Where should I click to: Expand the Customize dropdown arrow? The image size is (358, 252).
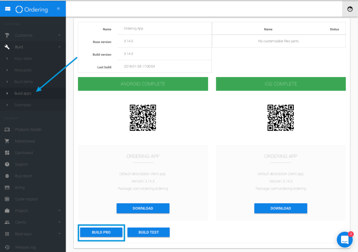tap(59, 35)
